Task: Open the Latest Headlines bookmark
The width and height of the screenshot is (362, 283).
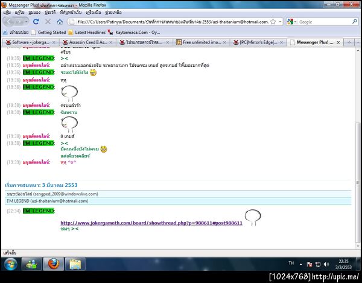Action: 87,33
